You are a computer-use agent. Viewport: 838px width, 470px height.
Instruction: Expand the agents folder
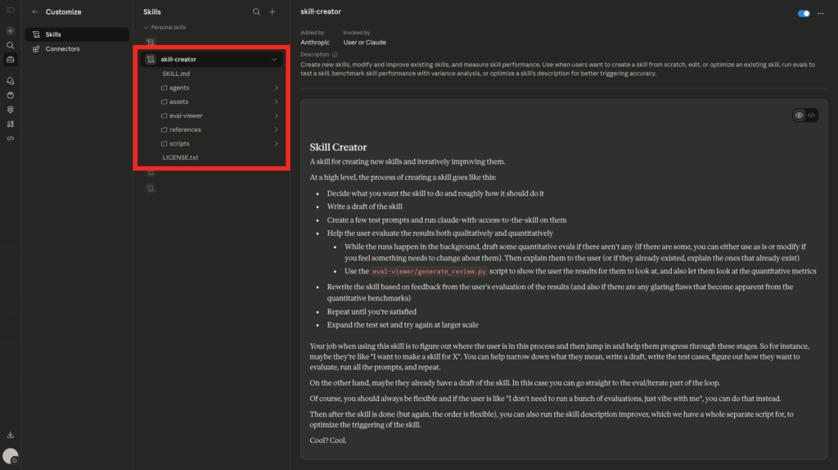(x=179, y=88)
